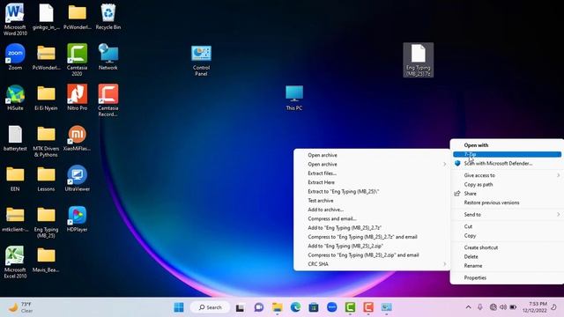Choose Add to "Eng Typing (MB_25)_2.zip"
564x317 pixels.
372,246
